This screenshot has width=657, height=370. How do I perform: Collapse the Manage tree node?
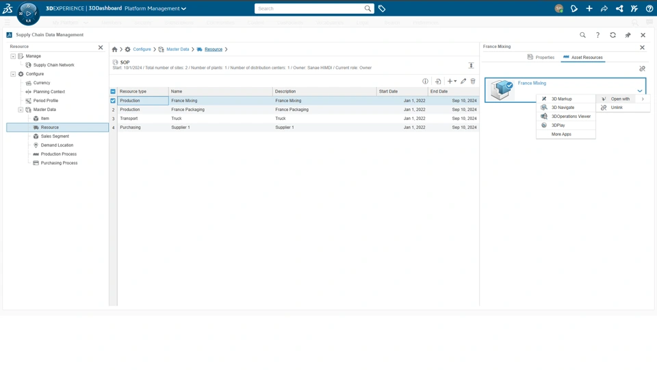[x=13, y=56]
